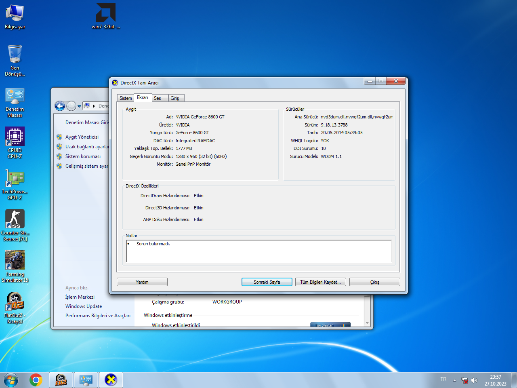This screenshot has height=388, width=517.
Task: Click the device name NVIDIA GeForce 8600 GT
Action: (200, 117)
